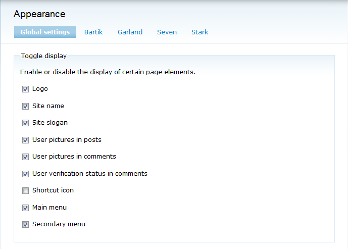Switch to the Bartik theme tab

coord(93,32)
